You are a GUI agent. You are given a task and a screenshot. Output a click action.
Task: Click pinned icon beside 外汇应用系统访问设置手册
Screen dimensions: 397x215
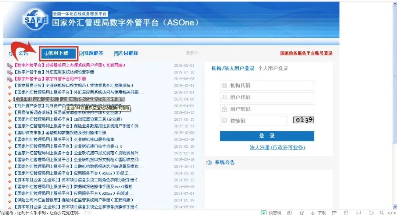tap(10, 73)
